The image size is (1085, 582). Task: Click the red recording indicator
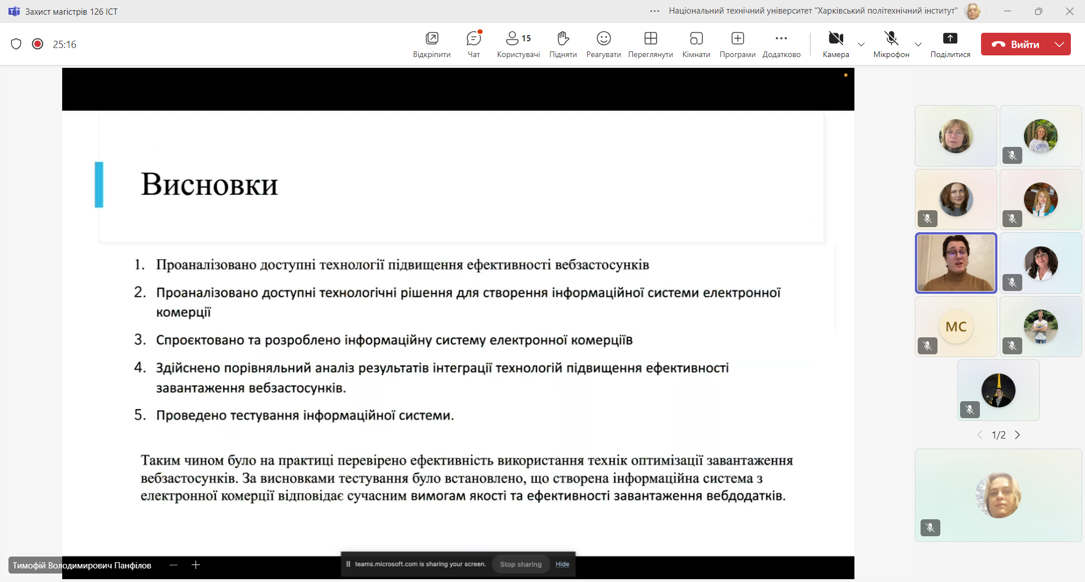[38, 44]
